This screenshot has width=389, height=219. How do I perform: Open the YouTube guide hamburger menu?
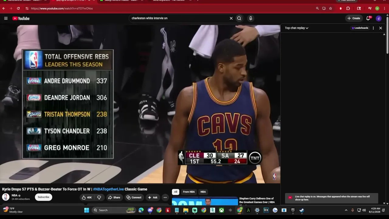(x=6, y=18)
